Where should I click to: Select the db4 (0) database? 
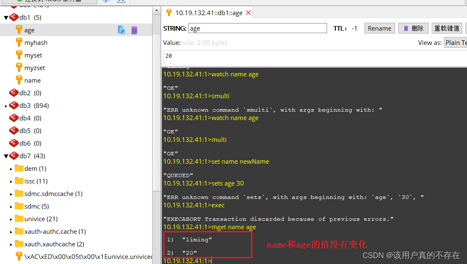(x=30, y=118)
